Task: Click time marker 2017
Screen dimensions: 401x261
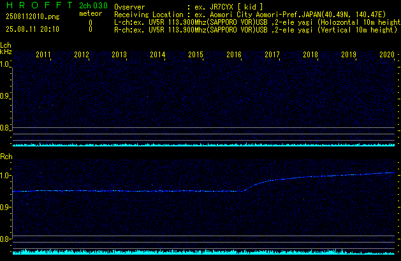Action: coord(272,55)
